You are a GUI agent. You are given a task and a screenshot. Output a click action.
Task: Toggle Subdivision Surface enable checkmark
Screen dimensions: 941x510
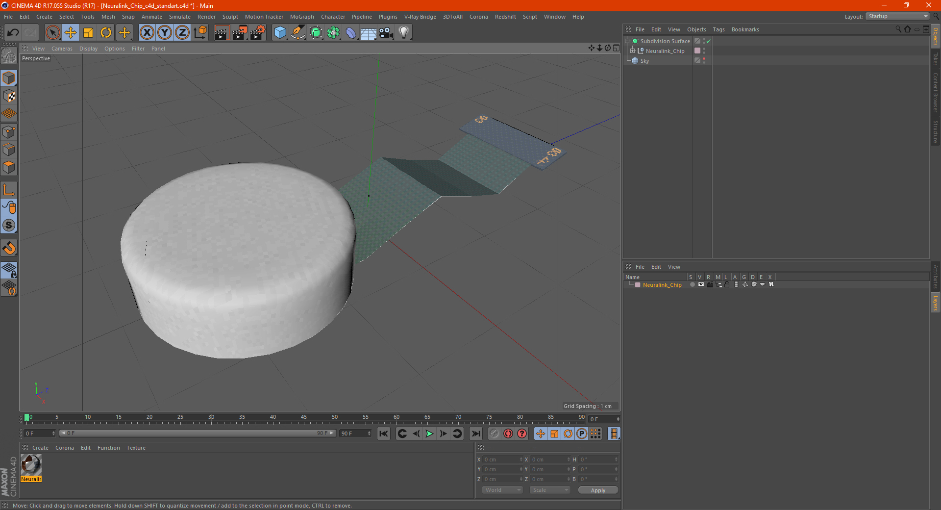point(709,41)
